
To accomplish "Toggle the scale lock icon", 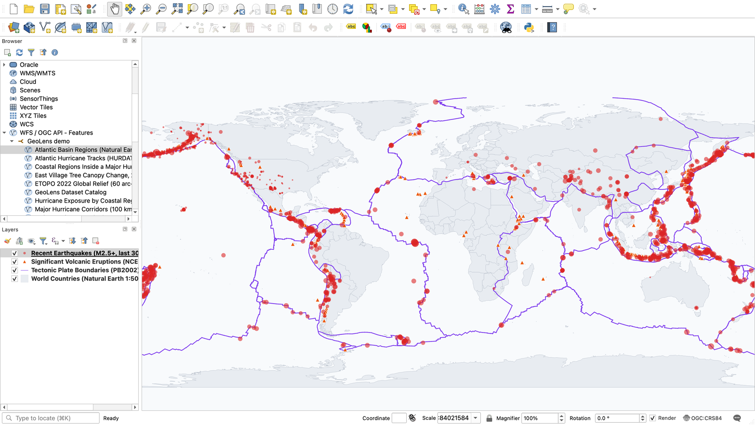I will coord(489,418).
